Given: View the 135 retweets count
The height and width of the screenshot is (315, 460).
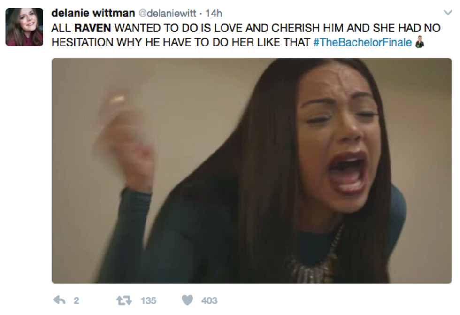Looking at the screenshot, I should 148,300.
